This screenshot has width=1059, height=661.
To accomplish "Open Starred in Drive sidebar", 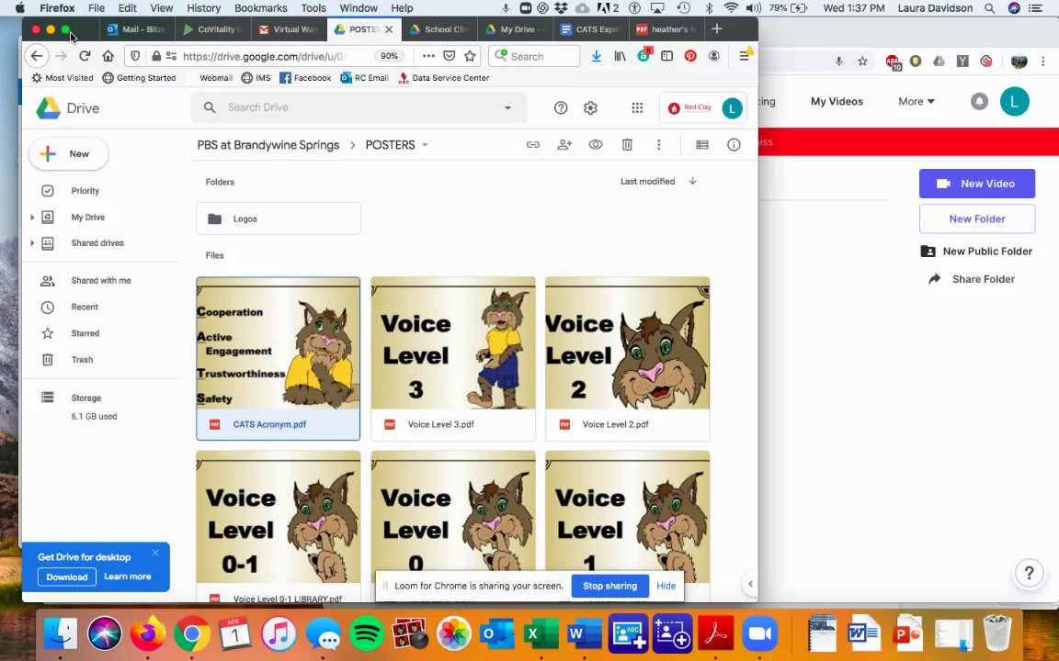I will [x=85, y=333].
